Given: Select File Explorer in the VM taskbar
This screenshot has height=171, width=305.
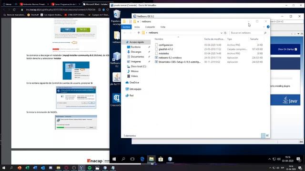Looking at the screenshot, I should coord(152,159).
